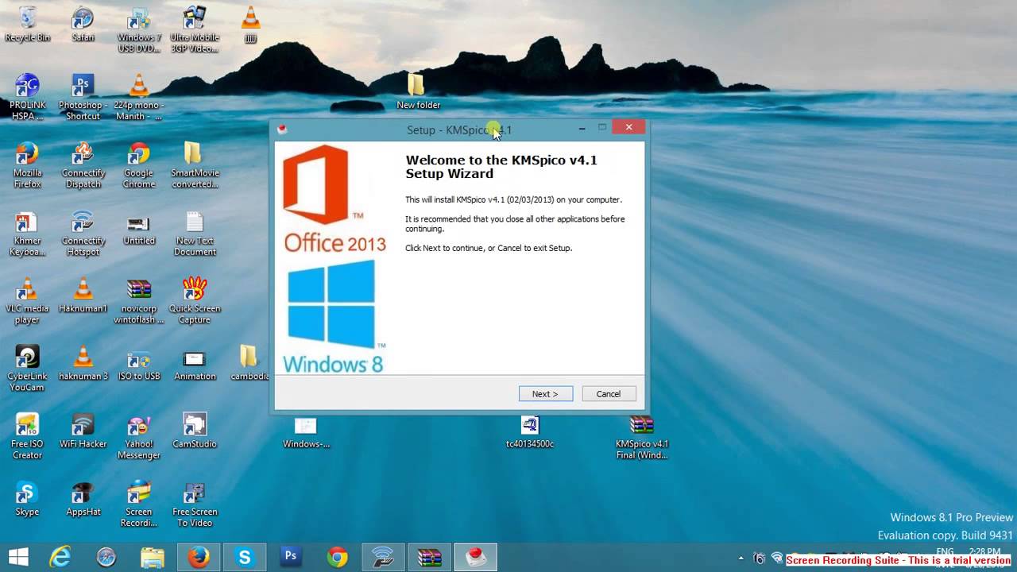This screenshot has width=1017, height=572.
Task: Switch to Firefox in taskbar
Action: (x=199, y=558)
